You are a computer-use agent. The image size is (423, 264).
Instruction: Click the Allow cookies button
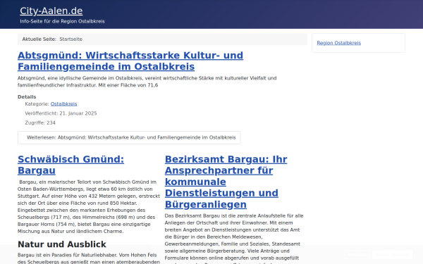click(392, 255)
